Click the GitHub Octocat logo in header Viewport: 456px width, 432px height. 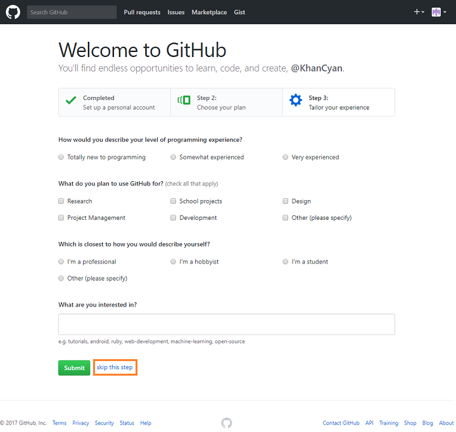[x=13, y=12]
